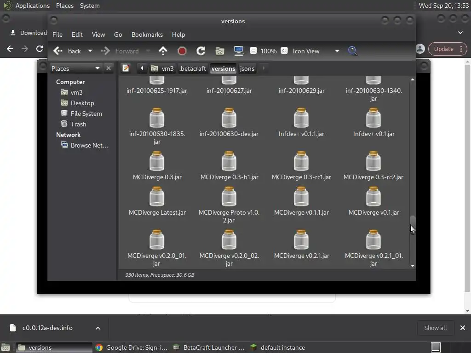This screenshot has width=471, height=353.
Task: Click the magnifier search icon
Action: tap(352, 51)
